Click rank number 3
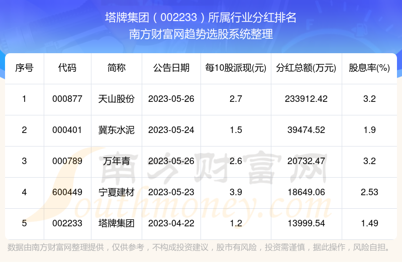402x273 pixels. (x=24, y=161)
